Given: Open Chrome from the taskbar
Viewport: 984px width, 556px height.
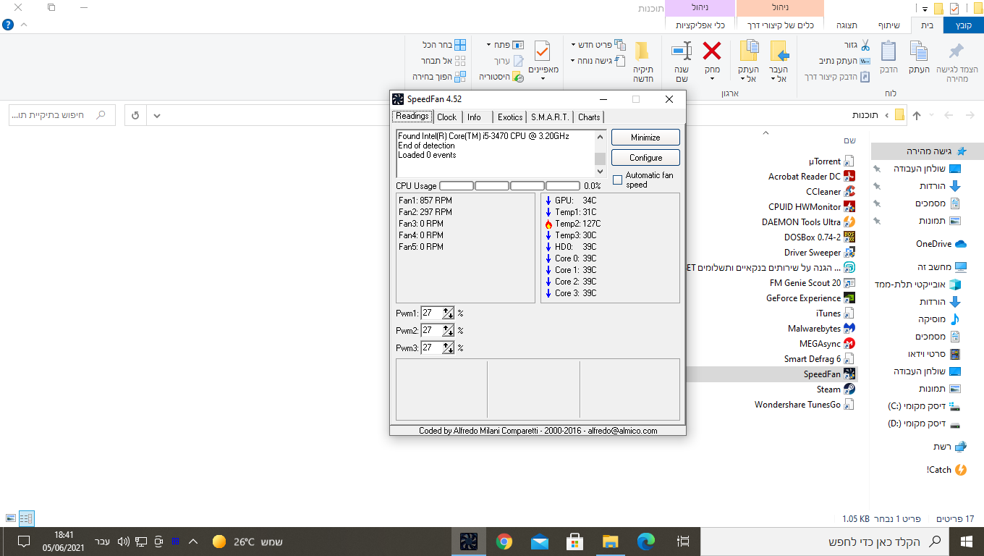Looking at the screenshot, I should (504, 541).
